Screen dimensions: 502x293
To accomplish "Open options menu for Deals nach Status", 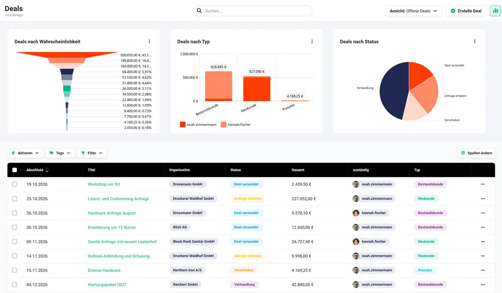I will point(475,42).
